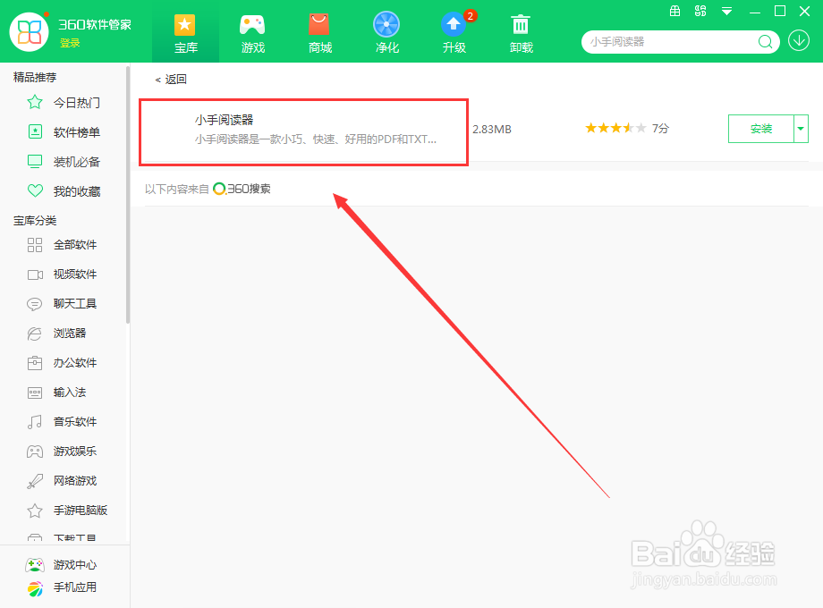
Task: Click the 360搜索 logo link
Action: coord(242,189)
